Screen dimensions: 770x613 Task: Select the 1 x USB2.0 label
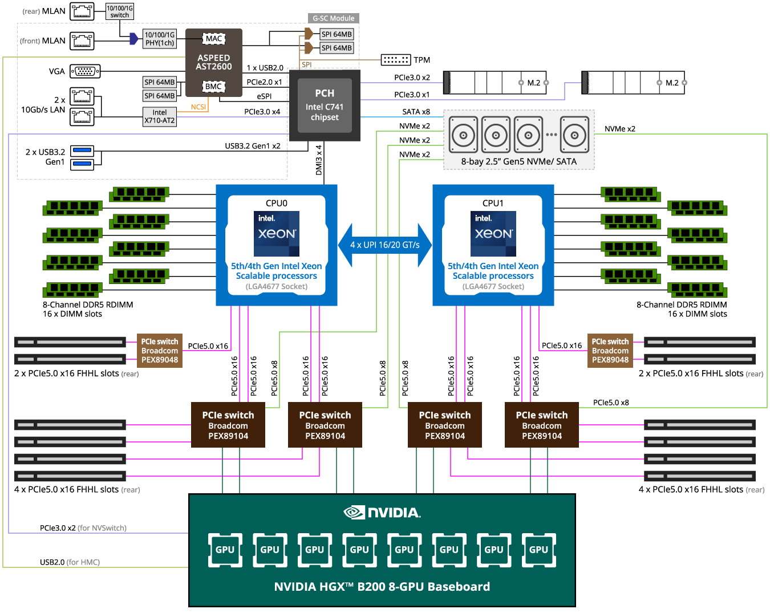click(265, 68)
